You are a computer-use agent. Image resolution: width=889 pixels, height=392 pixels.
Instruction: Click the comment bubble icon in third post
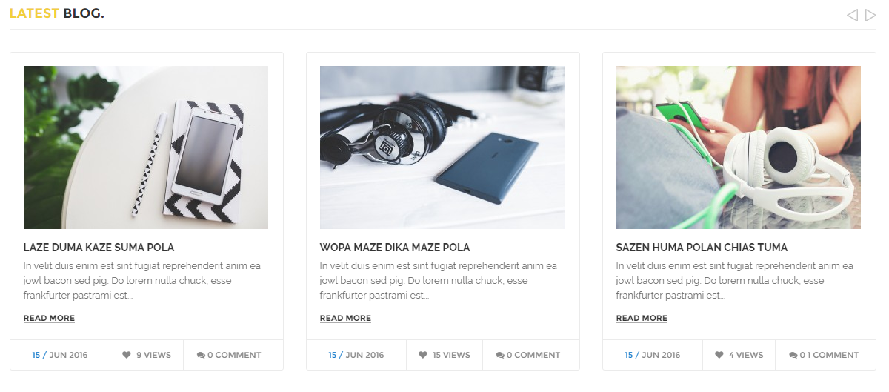coord(793,355)
